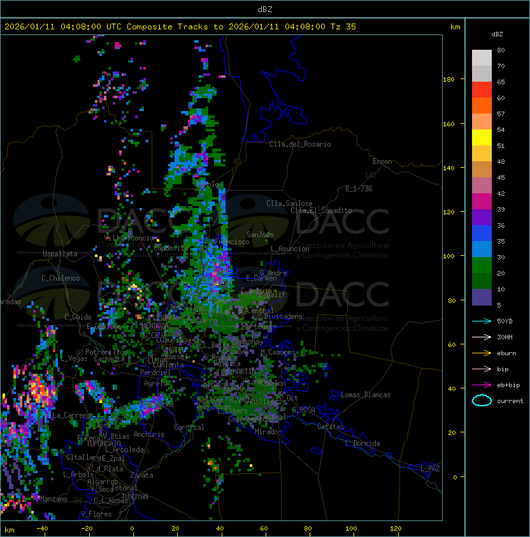Click the 'L_PAZ' map label
This screenshot has width=530, height=537.
(x=430, y=469)
